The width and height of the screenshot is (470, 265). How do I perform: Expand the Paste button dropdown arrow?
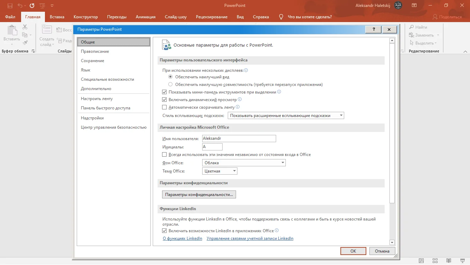pyautogui.click(x=12, y=44)
